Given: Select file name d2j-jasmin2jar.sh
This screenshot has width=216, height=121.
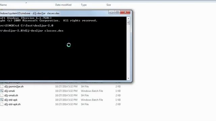Looking at the screenshot, I should click(14, 87).
